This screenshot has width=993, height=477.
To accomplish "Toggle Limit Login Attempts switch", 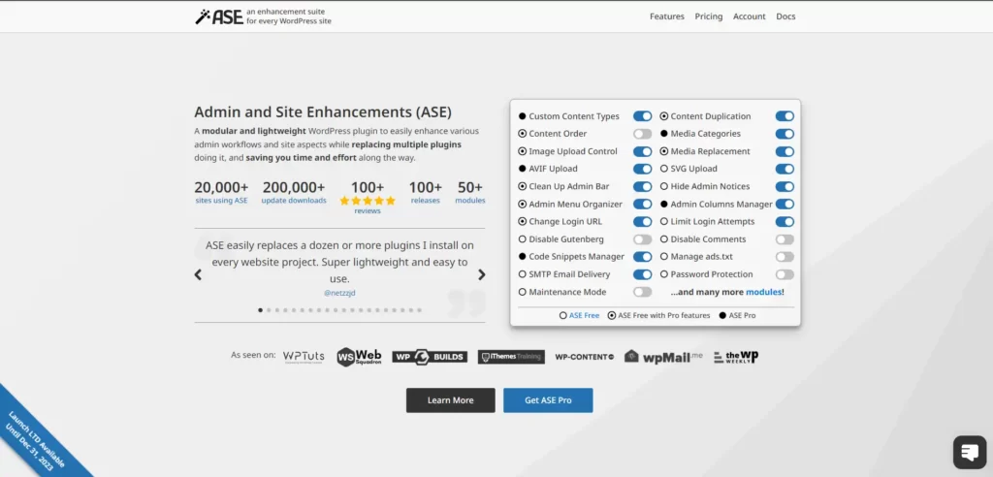I will pyautogui.click(x=785, y=222).
